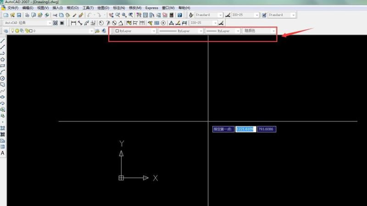The width and height of the screenshot is (367, 206).
Task: Open the Express menu
Action: tap(152, 8)
